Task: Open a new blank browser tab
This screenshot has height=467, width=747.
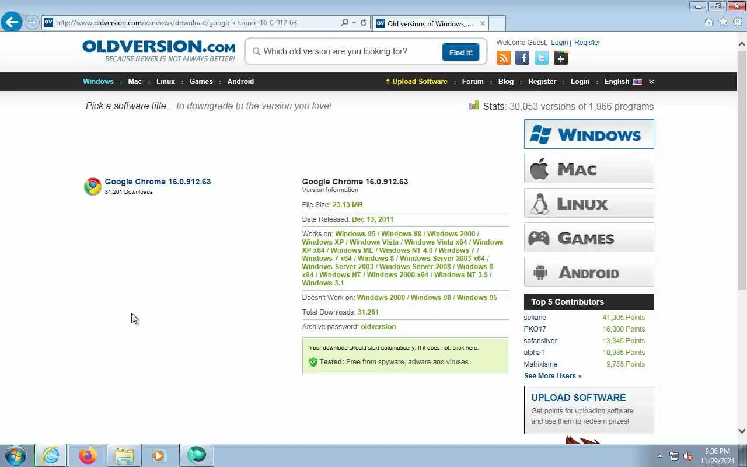Action: pos(497,23)
